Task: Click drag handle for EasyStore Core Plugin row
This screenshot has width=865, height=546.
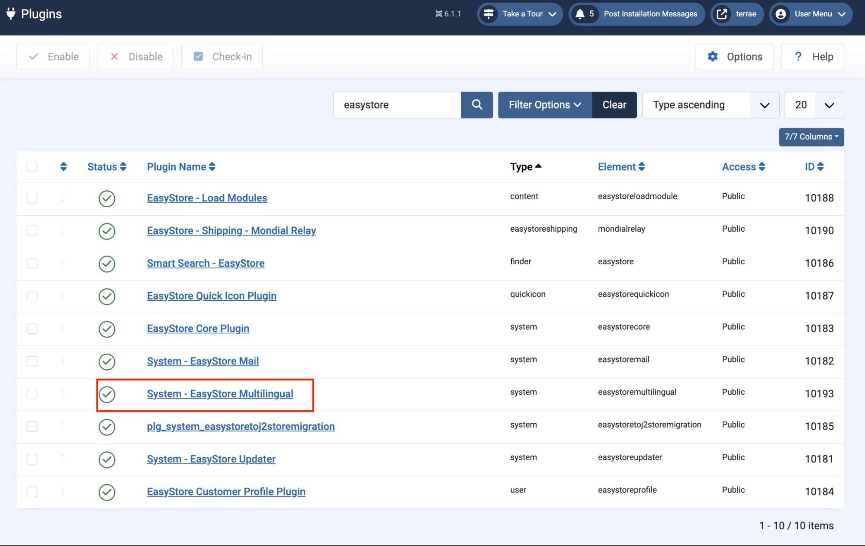Action: coord(62,329)
